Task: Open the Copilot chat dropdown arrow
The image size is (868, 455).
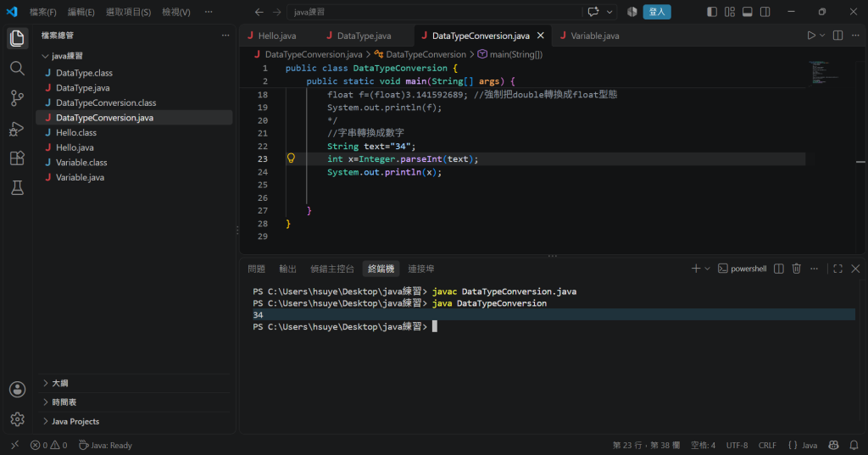Action: pyautogui.click(x=609, y=12)
